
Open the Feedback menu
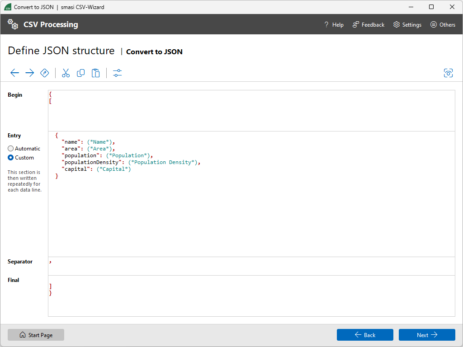pos(368,24)
